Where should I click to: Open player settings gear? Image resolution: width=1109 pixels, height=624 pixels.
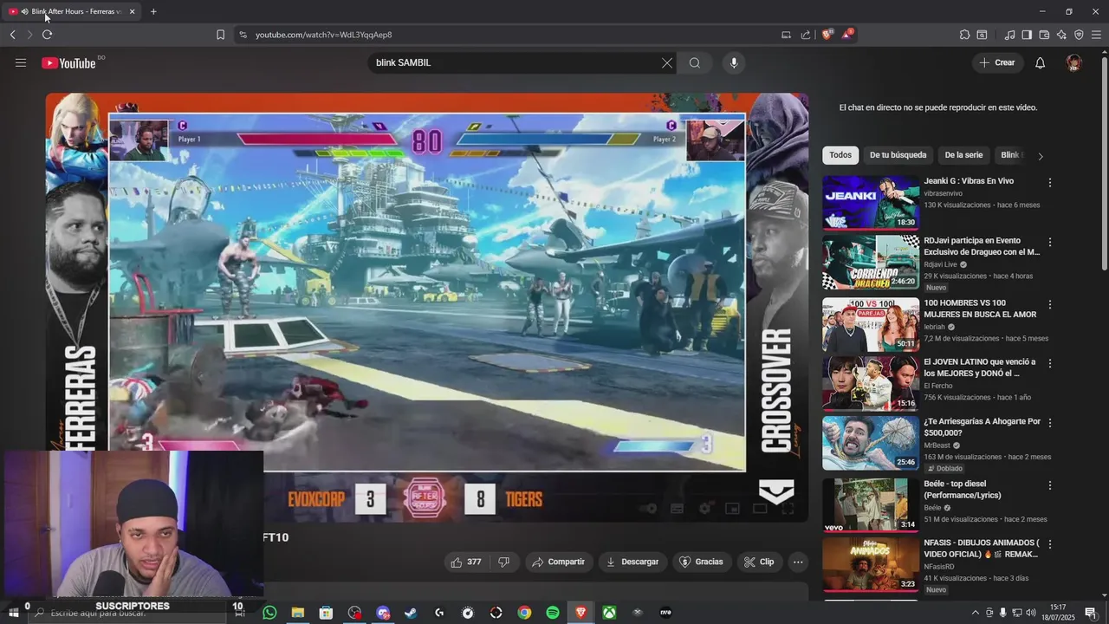coord(704,509)
